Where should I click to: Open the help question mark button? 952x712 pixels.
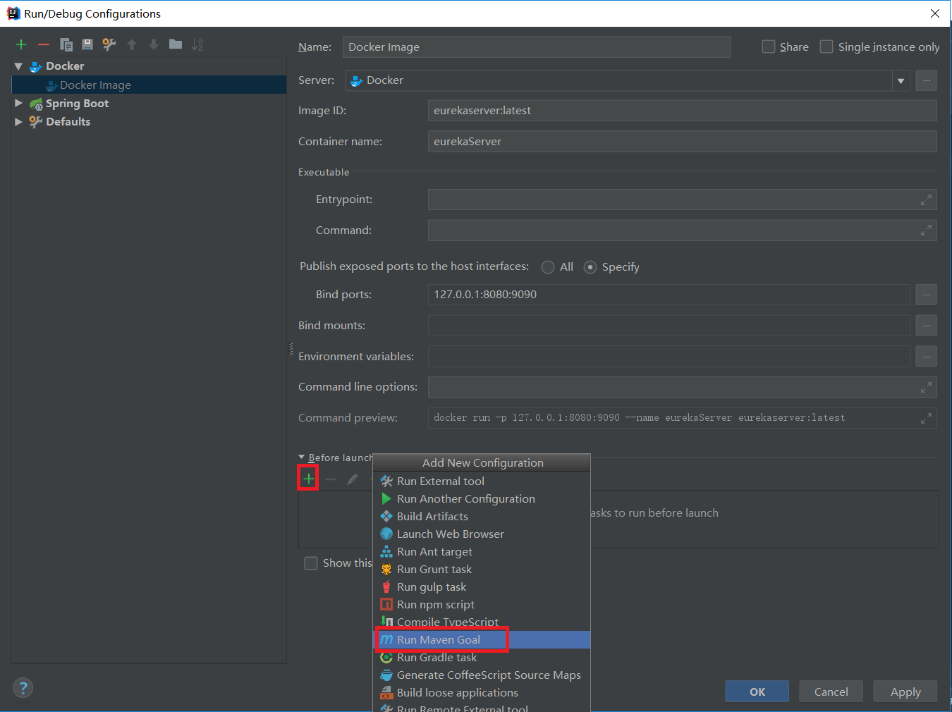pyautogui.click(x=23, y=688)
